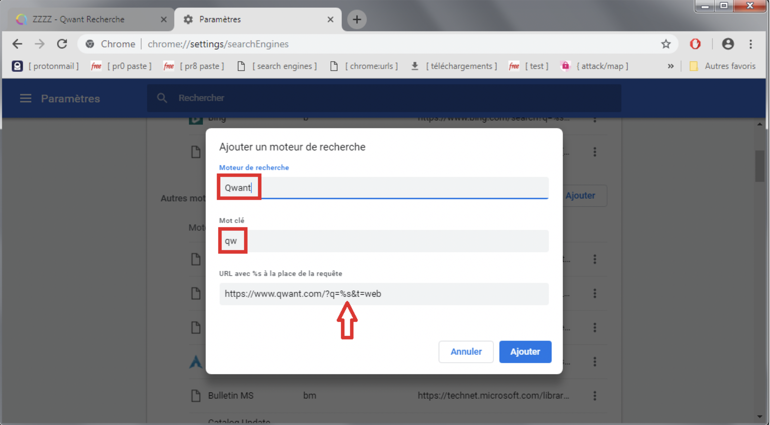Click Annuler to dismiss the dialog
Viewport: 770px width, 425px height.
tap(466, 351)
